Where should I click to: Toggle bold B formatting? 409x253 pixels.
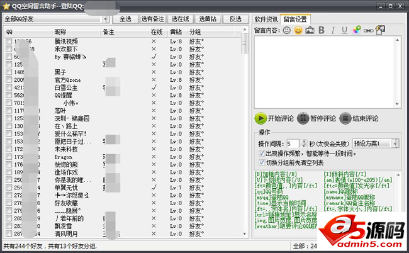(x=322, y=30)
